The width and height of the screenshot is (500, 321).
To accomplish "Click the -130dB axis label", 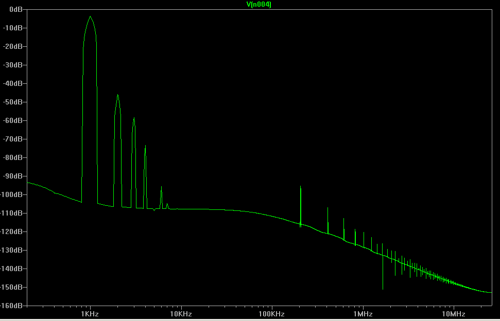I will [x=11, y=250].
